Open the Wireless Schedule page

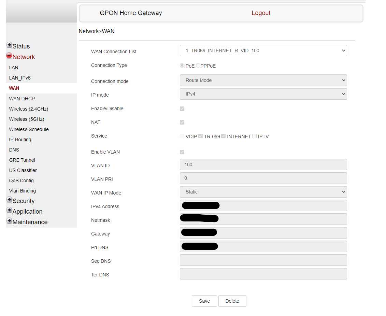(x=29, y=129)
